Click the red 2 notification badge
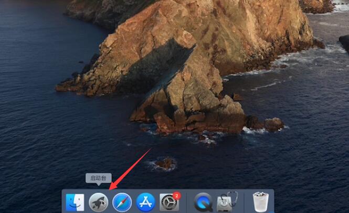Viewport: 349px width, 213px height. (x=177, y=196)
